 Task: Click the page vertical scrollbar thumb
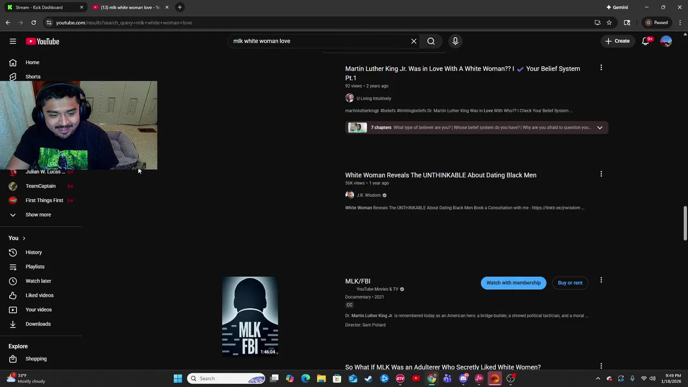point(685,223)
